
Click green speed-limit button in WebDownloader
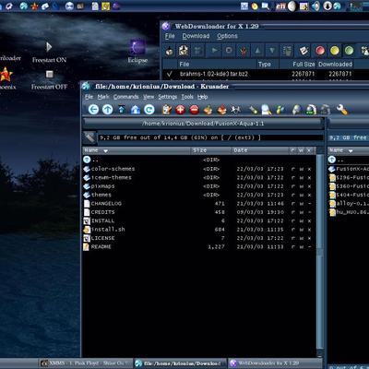point(349,51)
